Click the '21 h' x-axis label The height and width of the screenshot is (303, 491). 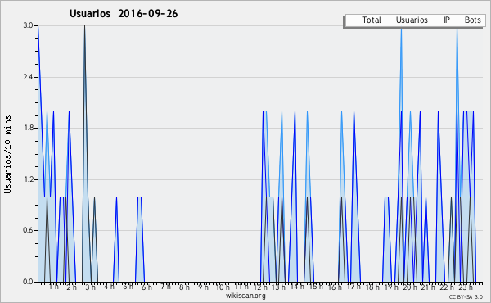tap(428, 287)
